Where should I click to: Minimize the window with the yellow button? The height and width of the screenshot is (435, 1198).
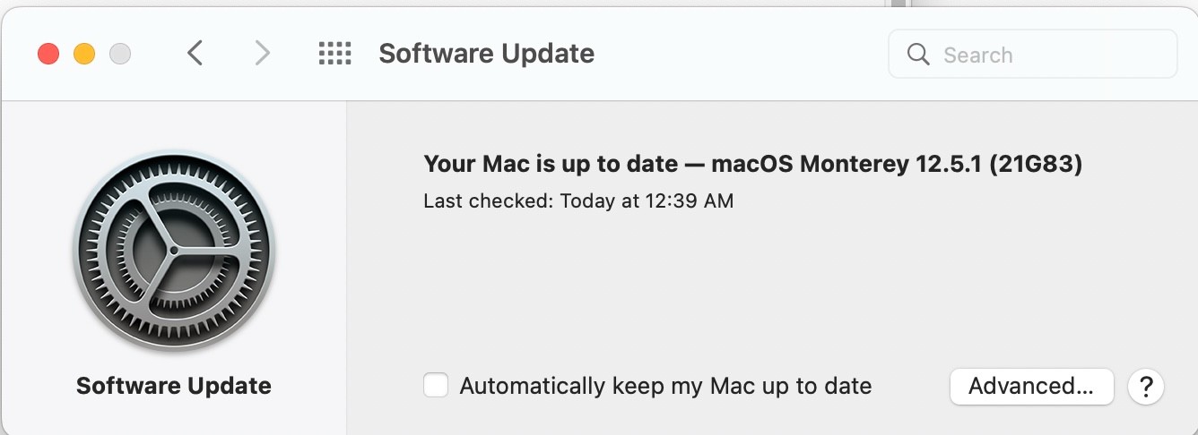click(x=84, y=54)
